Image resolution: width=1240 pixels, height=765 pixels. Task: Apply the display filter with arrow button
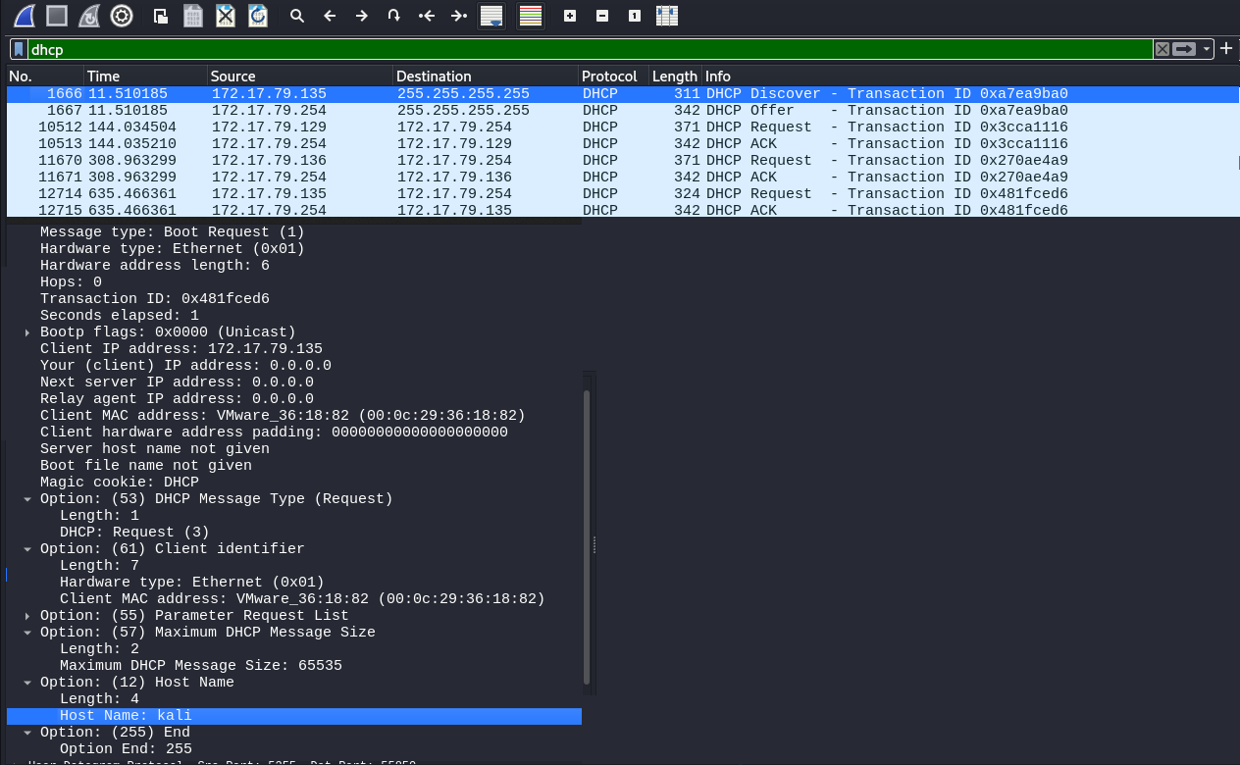pos(1185,49)
